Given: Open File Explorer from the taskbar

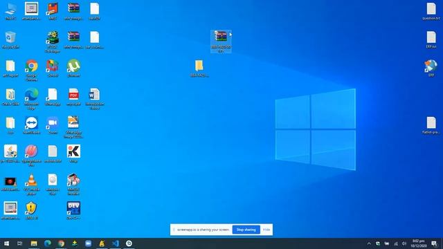Looking at the screenshot, I should (34, 243).
